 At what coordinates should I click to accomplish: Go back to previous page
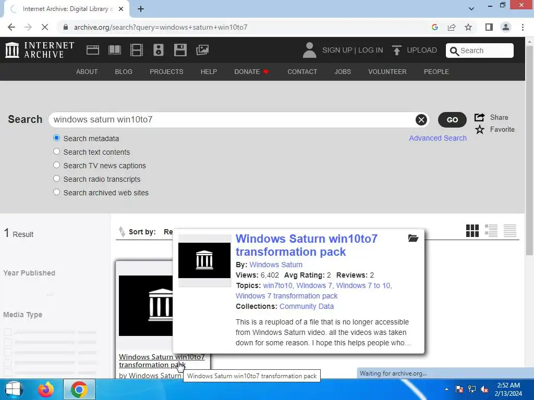[11, 27]
